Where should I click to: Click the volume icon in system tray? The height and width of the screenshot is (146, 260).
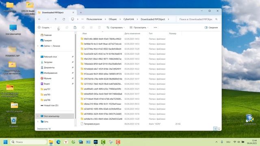pos(238,142)
